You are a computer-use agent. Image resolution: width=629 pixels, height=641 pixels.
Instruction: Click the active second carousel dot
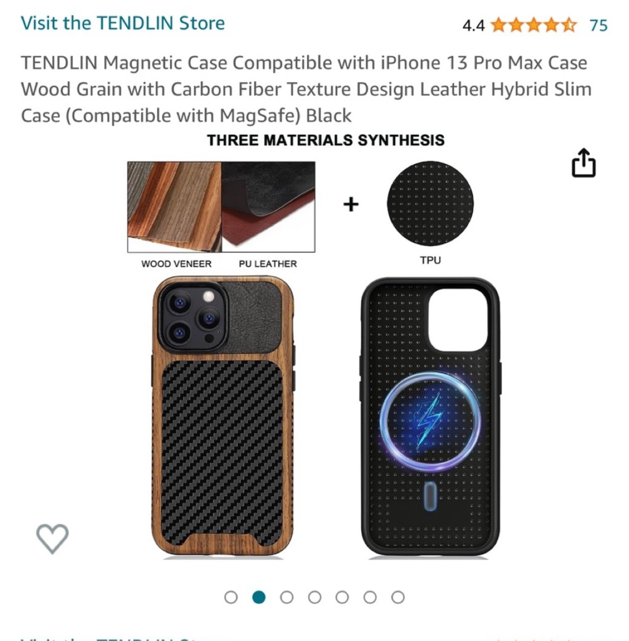(x=259, y=597)
